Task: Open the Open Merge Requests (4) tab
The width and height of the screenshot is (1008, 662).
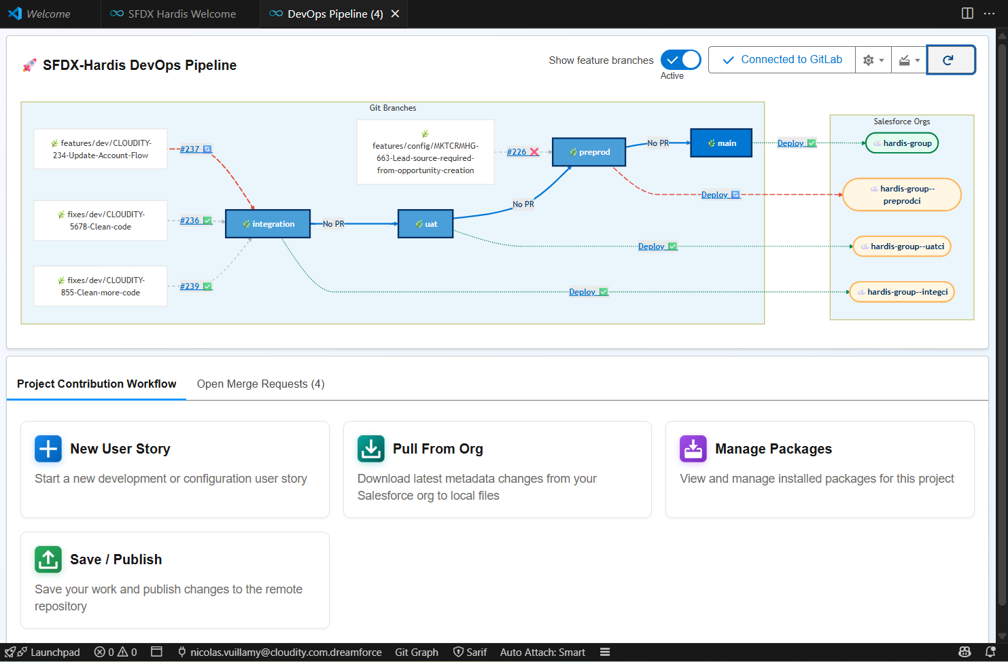Action: (260, 384)
